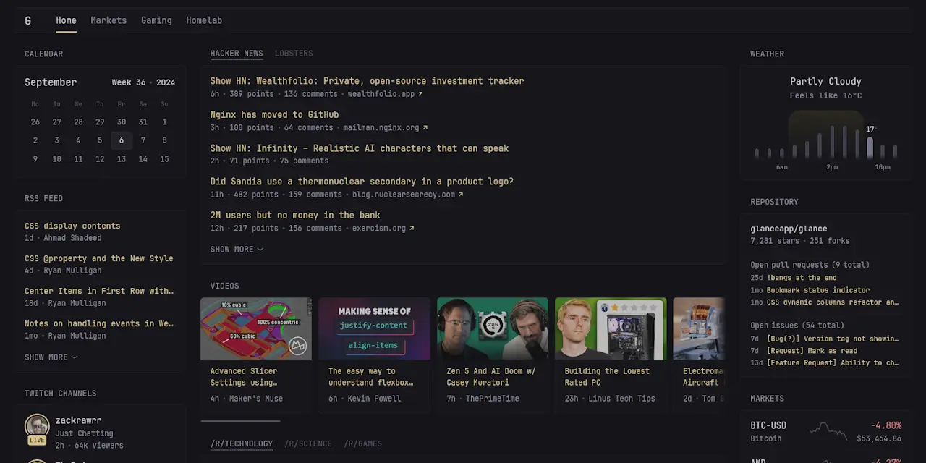Click the LIVE badge under zackrawrr
The height and width of the screenshot is (463, 926).
pos(37,440)
